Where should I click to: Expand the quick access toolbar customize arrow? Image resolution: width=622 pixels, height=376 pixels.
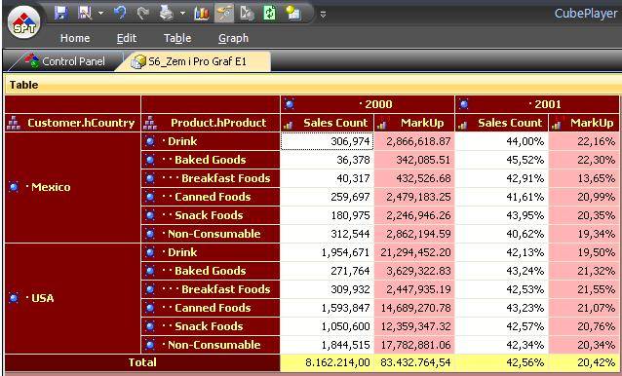[x=324, y=15]
